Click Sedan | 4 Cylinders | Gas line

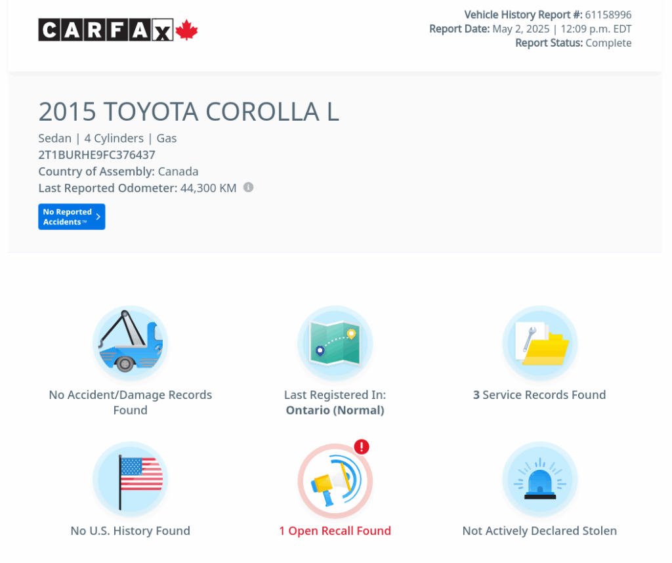click(x=108, y=138)
